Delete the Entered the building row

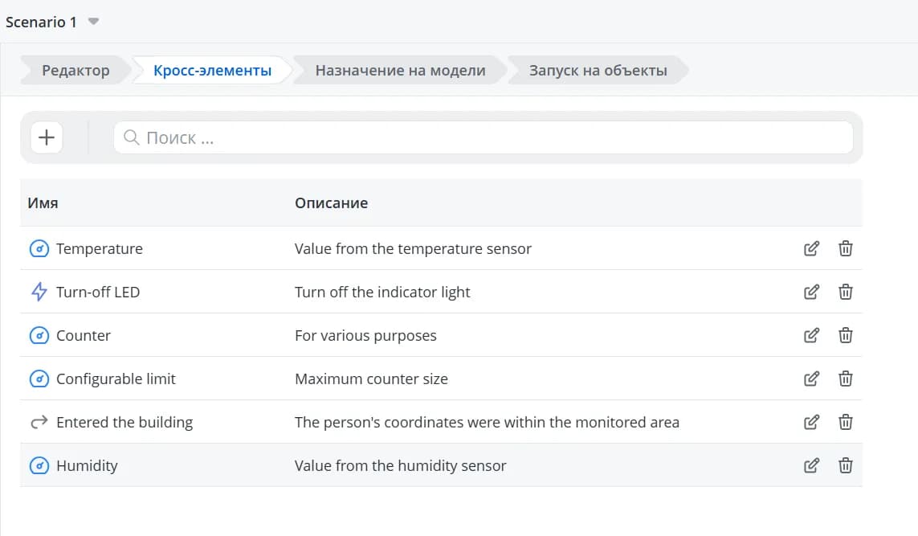[x=846, y=422]
